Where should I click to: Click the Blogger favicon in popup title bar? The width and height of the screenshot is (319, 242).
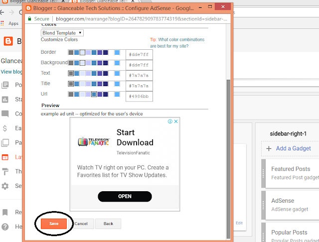coord(28,8)
